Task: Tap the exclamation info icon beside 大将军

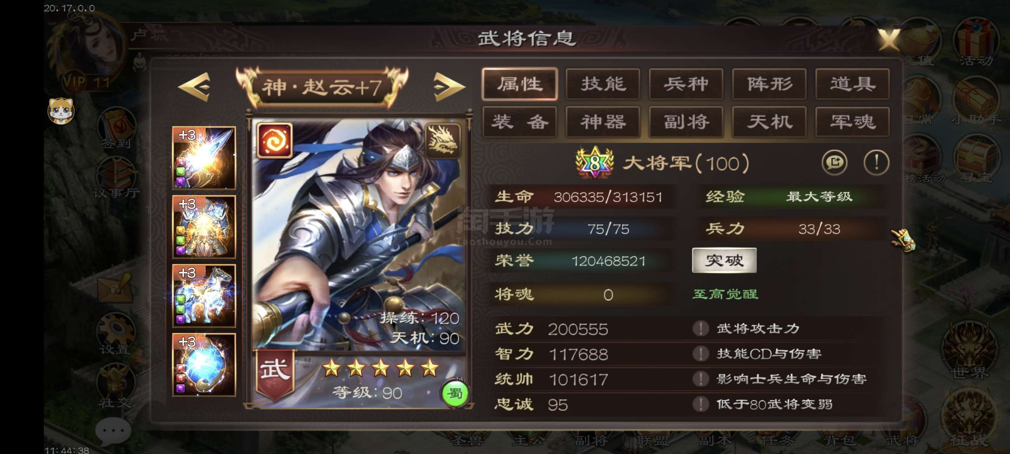Action: [876, 162]
